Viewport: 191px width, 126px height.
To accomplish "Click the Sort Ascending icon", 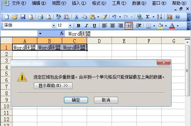I will (x=160, y=17).
